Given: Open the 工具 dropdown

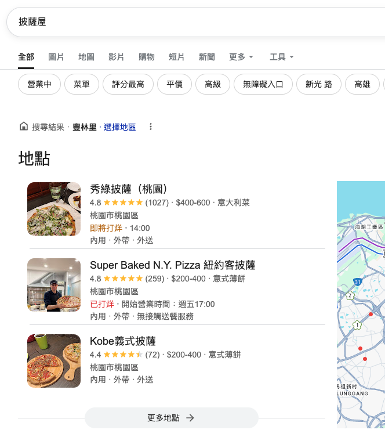Looking at the screenshot, I should (282, 57).
